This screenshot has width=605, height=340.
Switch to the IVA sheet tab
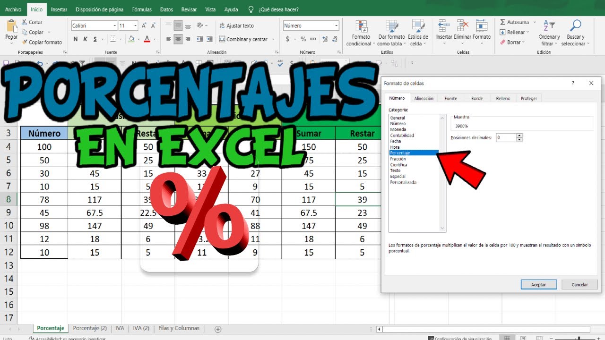[x=120, y=328]
